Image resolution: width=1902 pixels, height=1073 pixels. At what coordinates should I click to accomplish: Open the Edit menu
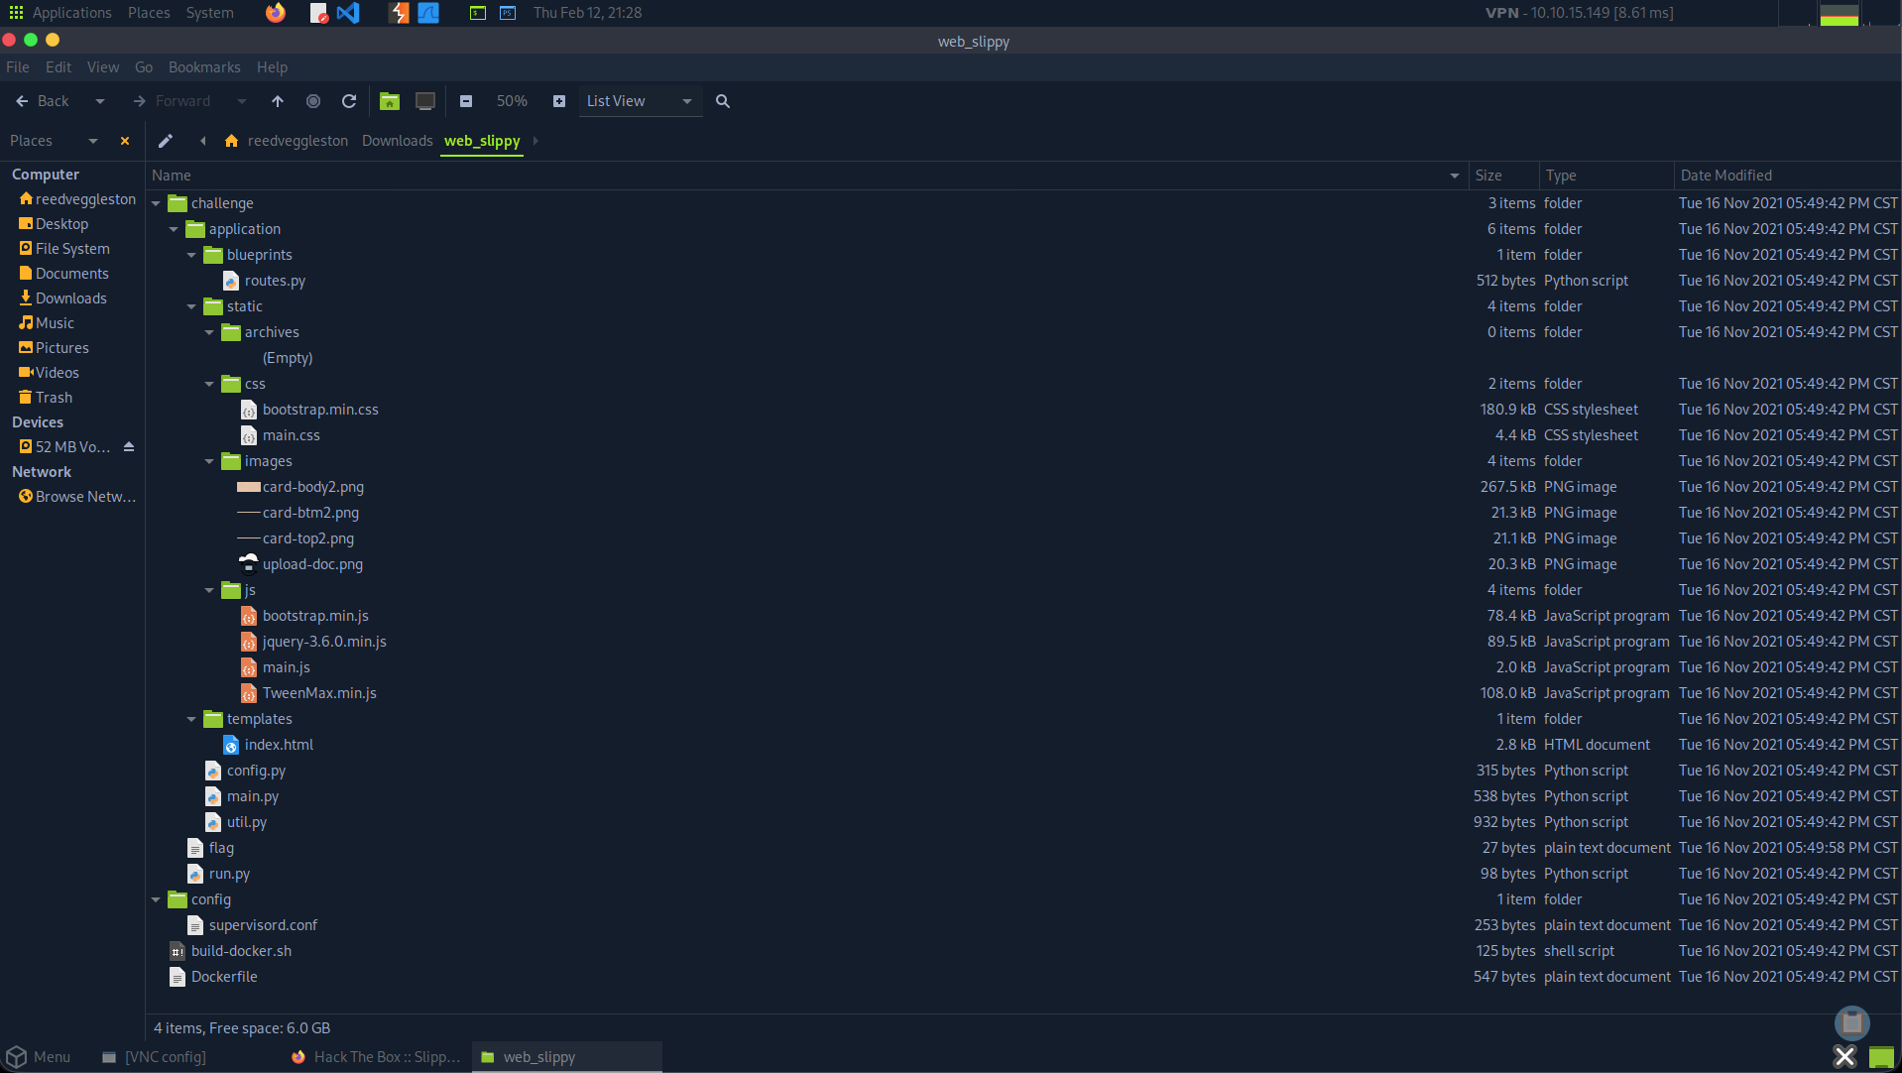[59, 67]
